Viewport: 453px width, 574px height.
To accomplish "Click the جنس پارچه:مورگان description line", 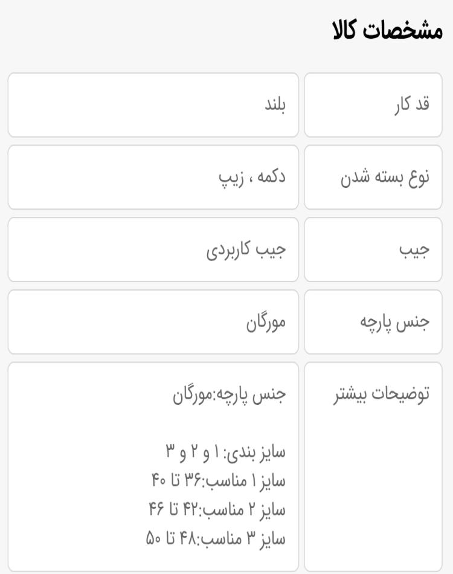I will coord(229,395).
